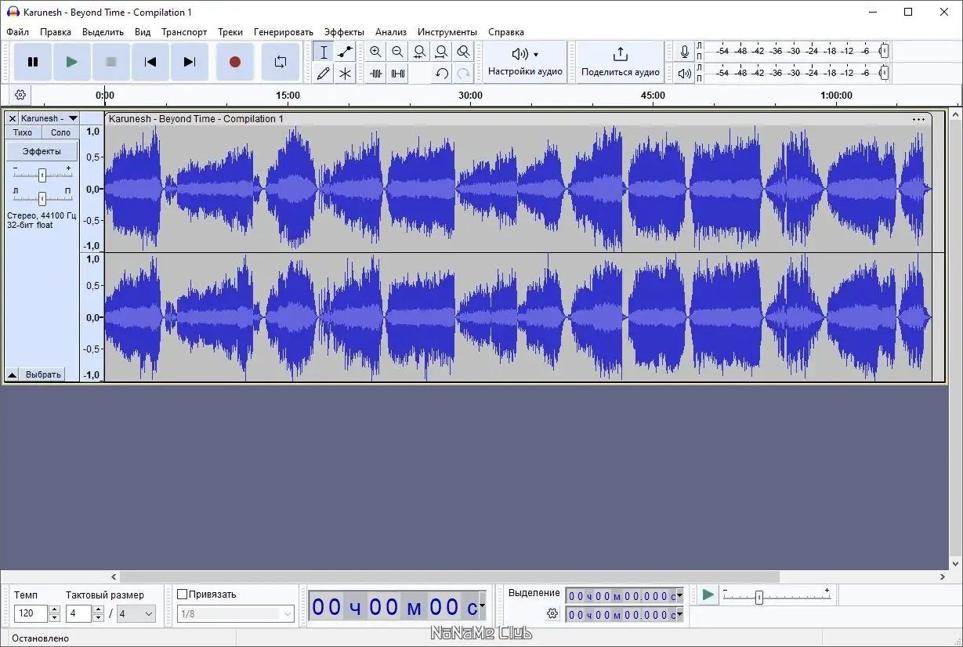Solo the track with Соло
The image size is (963, 647).
tap(60, 132)
